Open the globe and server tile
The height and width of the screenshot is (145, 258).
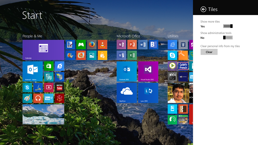(59, 77)
